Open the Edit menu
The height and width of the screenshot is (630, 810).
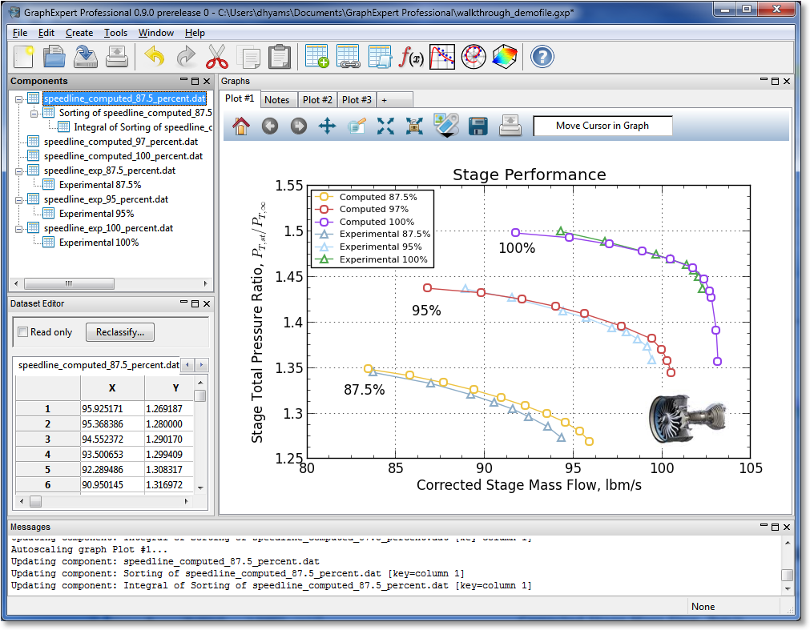(46, 33)
